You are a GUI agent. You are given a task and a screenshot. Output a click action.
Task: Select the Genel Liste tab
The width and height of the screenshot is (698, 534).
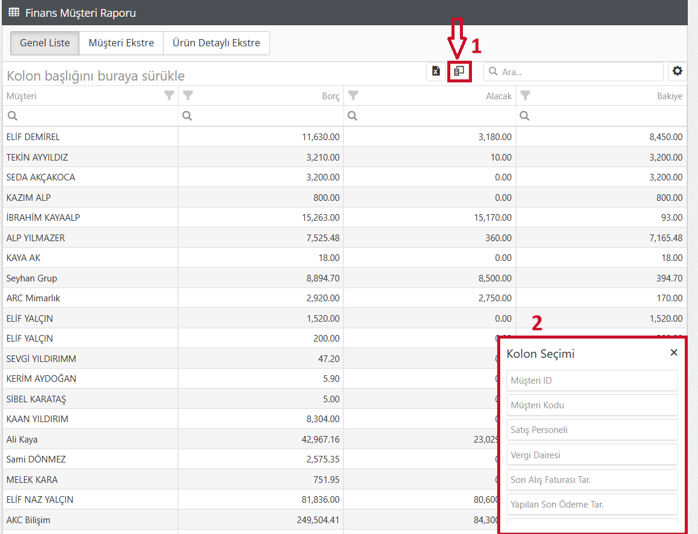[45, 43]
